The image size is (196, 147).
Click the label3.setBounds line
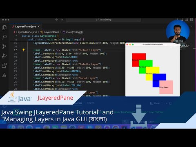[71, 82]
